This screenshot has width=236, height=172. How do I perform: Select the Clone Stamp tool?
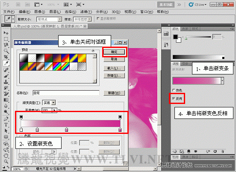coord(6,82)
